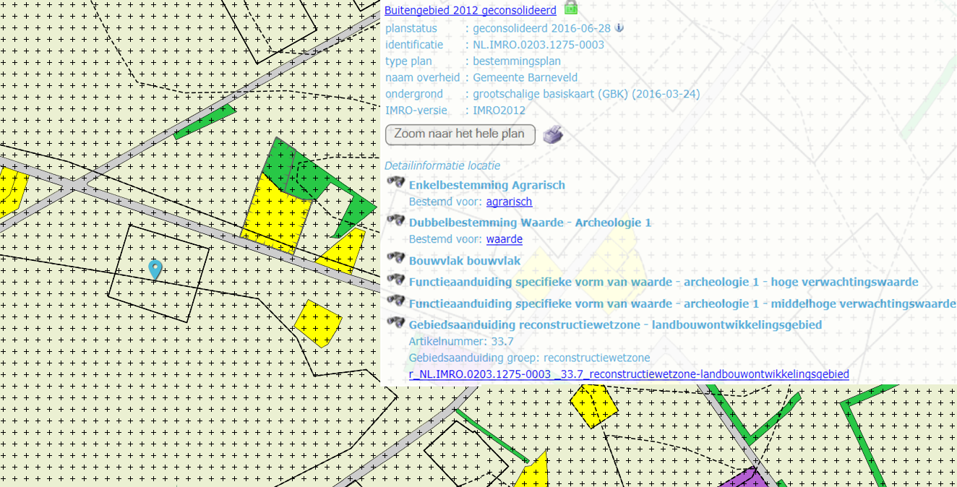
Task: Click the blue location marker on the map
Action: (x=155, y=270)
